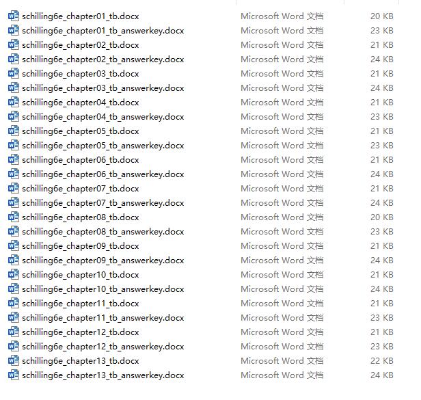Select file name schilling6e_chapter09_tb.docx
421x400 pixels.
[x=81, y=246]
